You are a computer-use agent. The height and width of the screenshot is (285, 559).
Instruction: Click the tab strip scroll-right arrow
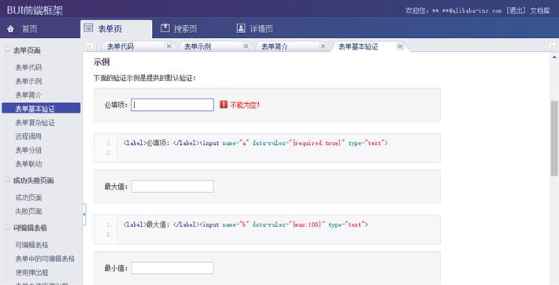coord(551,46)
